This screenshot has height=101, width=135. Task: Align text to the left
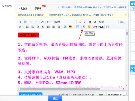[48, 27]
